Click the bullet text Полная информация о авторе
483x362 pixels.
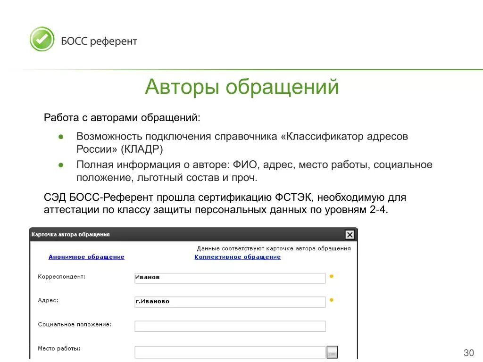254,171
